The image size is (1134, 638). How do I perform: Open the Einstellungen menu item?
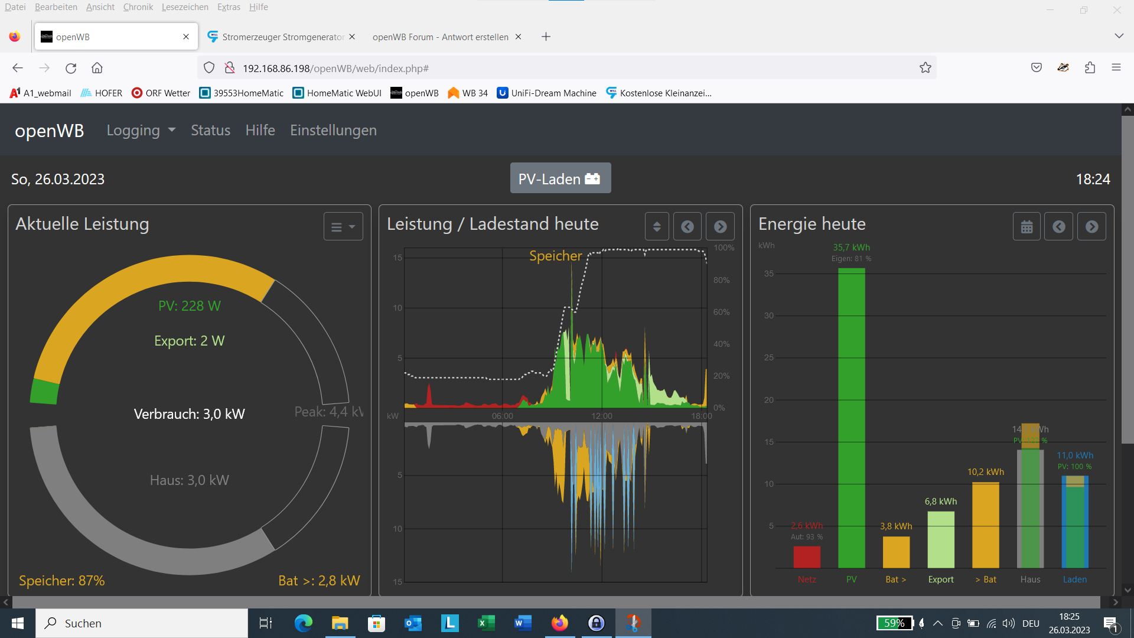click(333, 131)
